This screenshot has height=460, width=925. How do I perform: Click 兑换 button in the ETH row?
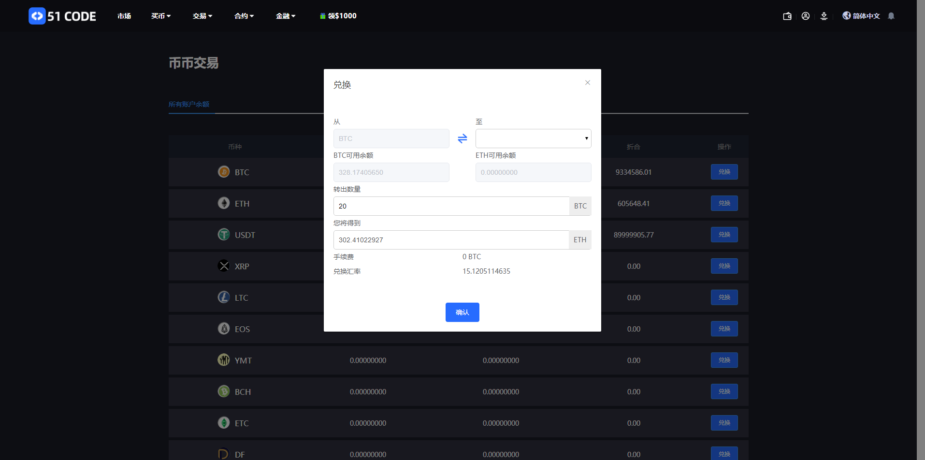point(724,203)
